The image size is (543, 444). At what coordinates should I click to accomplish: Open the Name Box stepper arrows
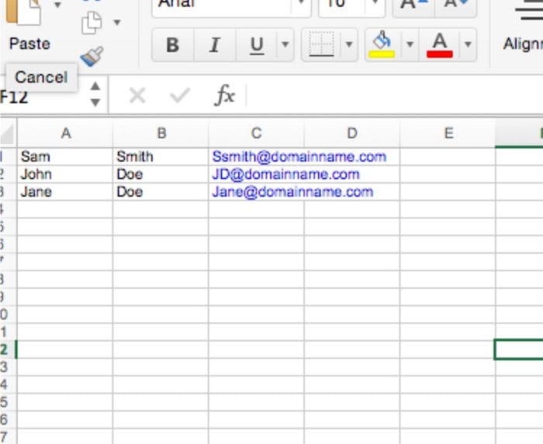click(x=95, y=94)
